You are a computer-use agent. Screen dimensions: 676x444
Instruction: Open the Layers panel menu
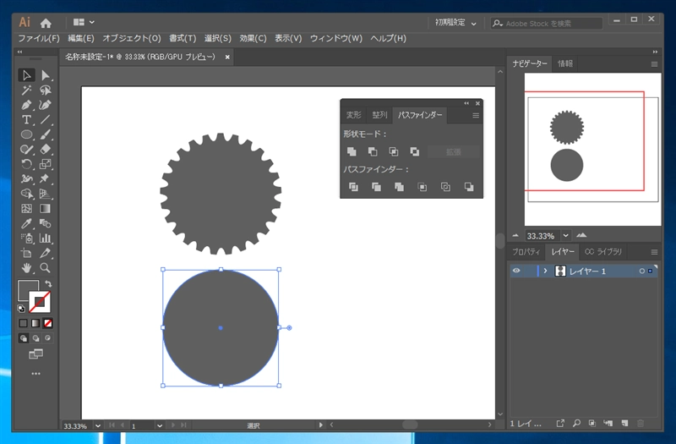(x=654, y=252)
